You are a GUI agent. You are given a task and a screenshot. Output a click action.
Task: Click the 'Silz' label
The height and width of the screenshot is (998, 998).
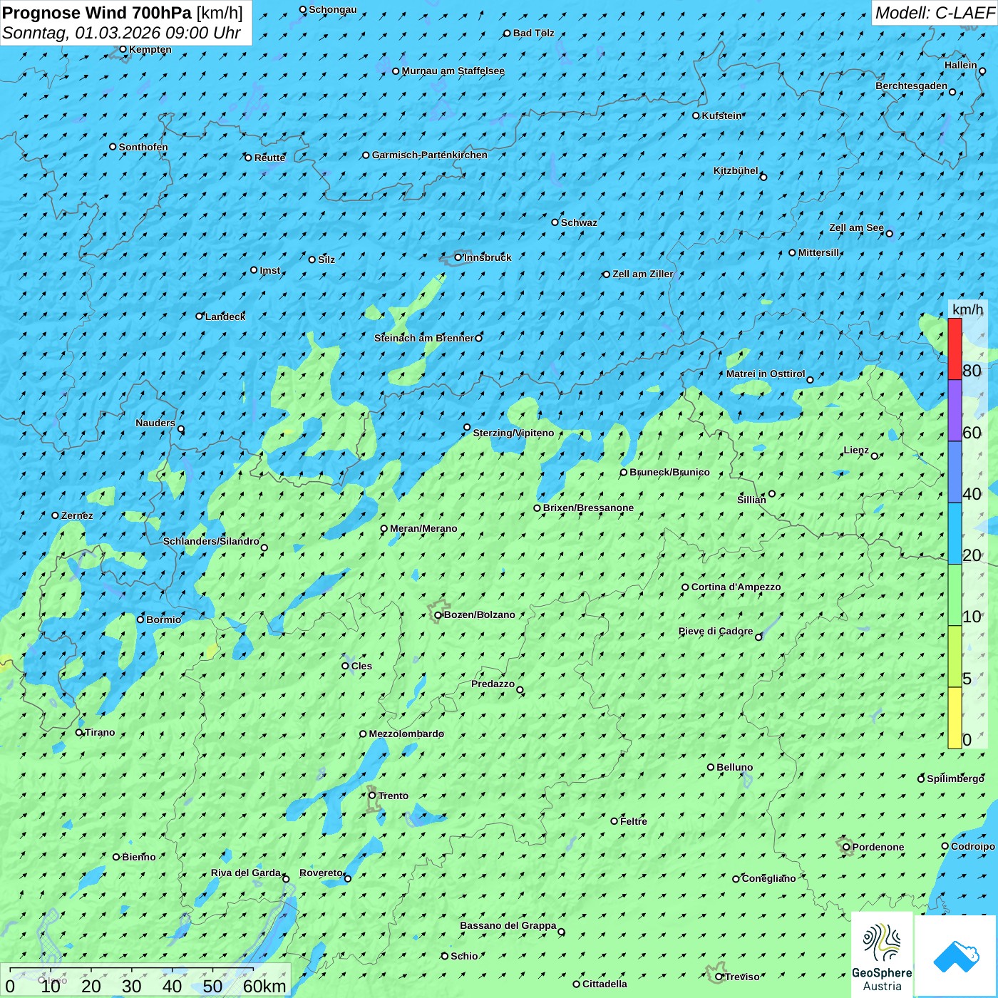click(x=326, y=259)
